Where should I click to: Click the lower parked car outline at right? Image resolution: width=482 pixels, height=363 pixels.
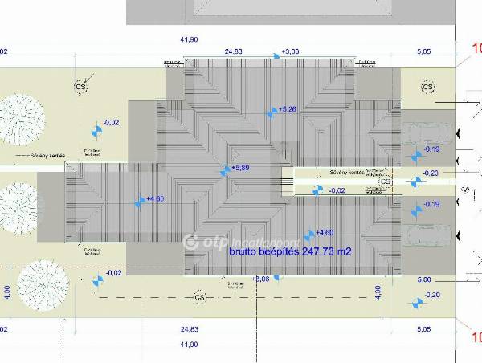pos(427,235)
